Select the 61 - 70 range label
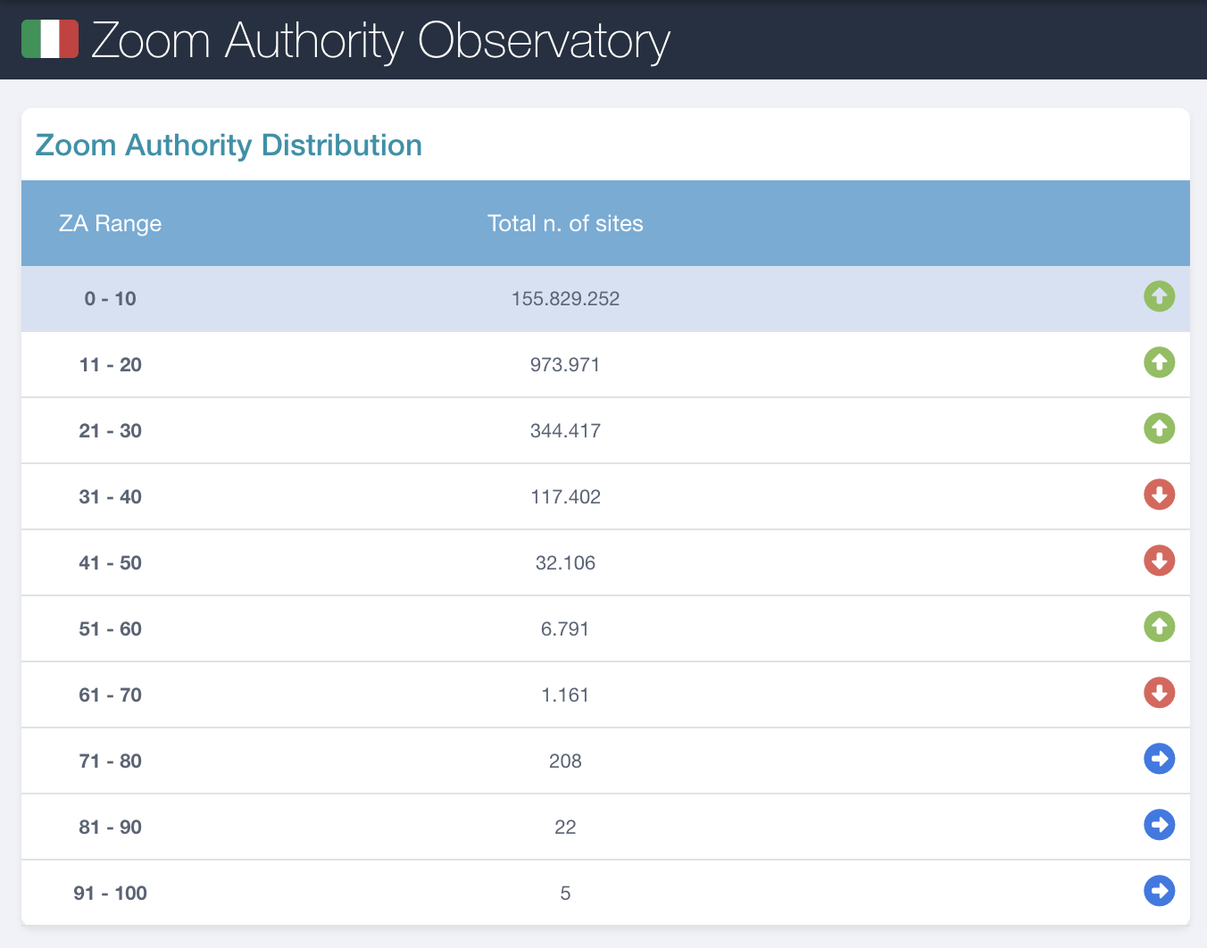Screen dimensions: 1207x948 pyautogui.click(x=111, y=695)
